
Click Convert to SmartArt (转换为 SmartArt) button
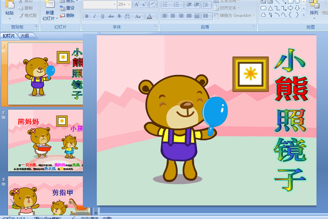(x=234, y=16)
